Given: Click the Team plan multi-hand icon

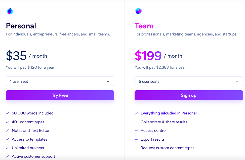Looking at the screenshot, I should (x=138, y=11).
